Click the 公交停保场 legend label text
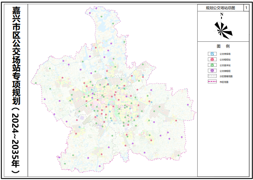This screenshot has height=180, width=253. (225, 54)
